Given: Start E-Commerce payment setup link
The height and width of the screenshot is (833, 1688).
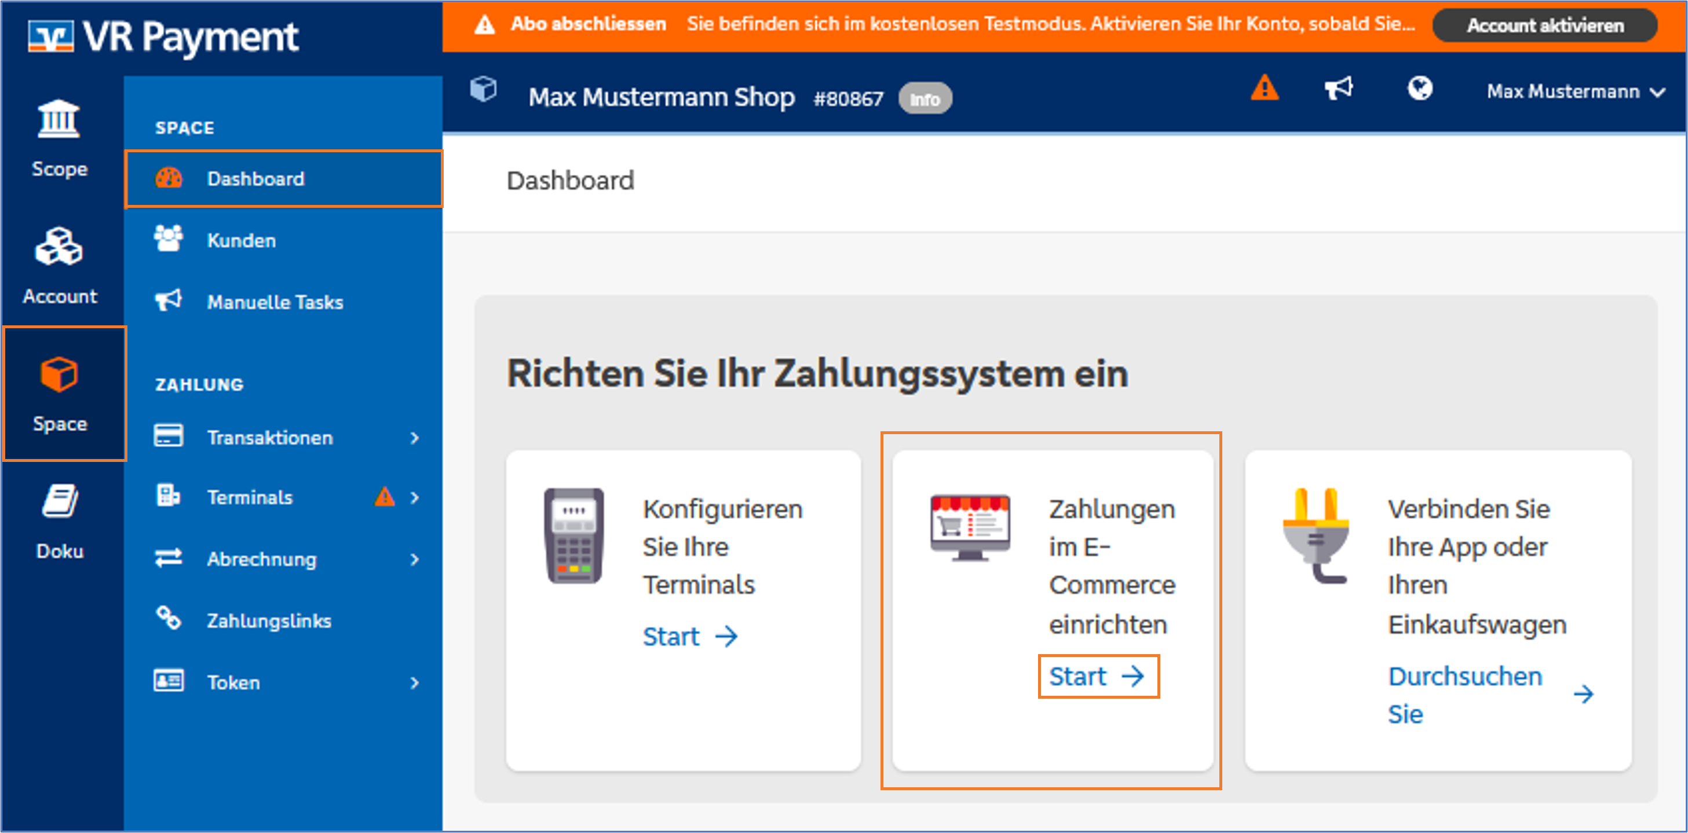Looking at the screenshot, I should (1097, 676).
